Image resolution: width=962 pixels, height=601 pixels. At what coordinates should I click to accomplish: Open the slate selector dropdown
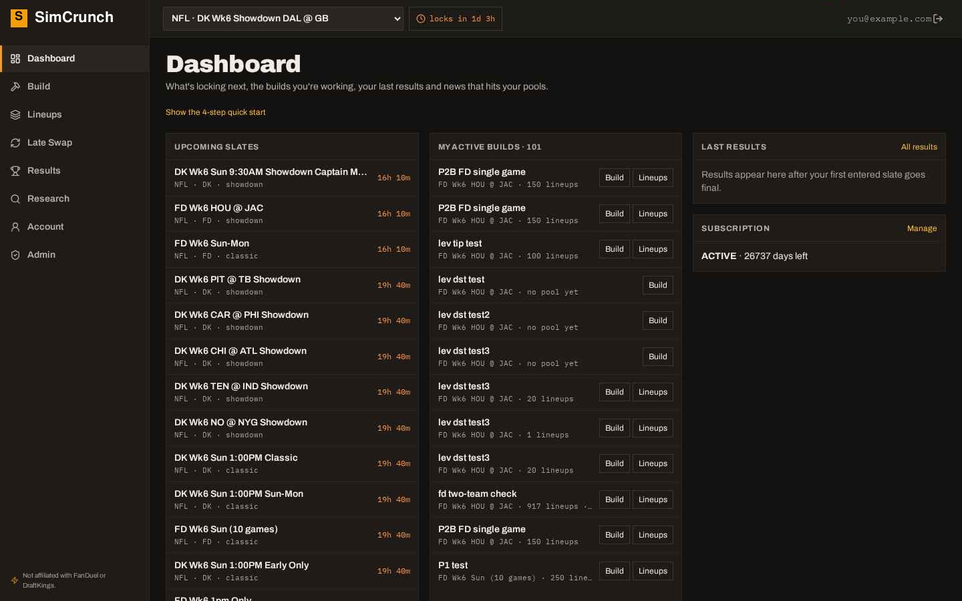point(283,19)
